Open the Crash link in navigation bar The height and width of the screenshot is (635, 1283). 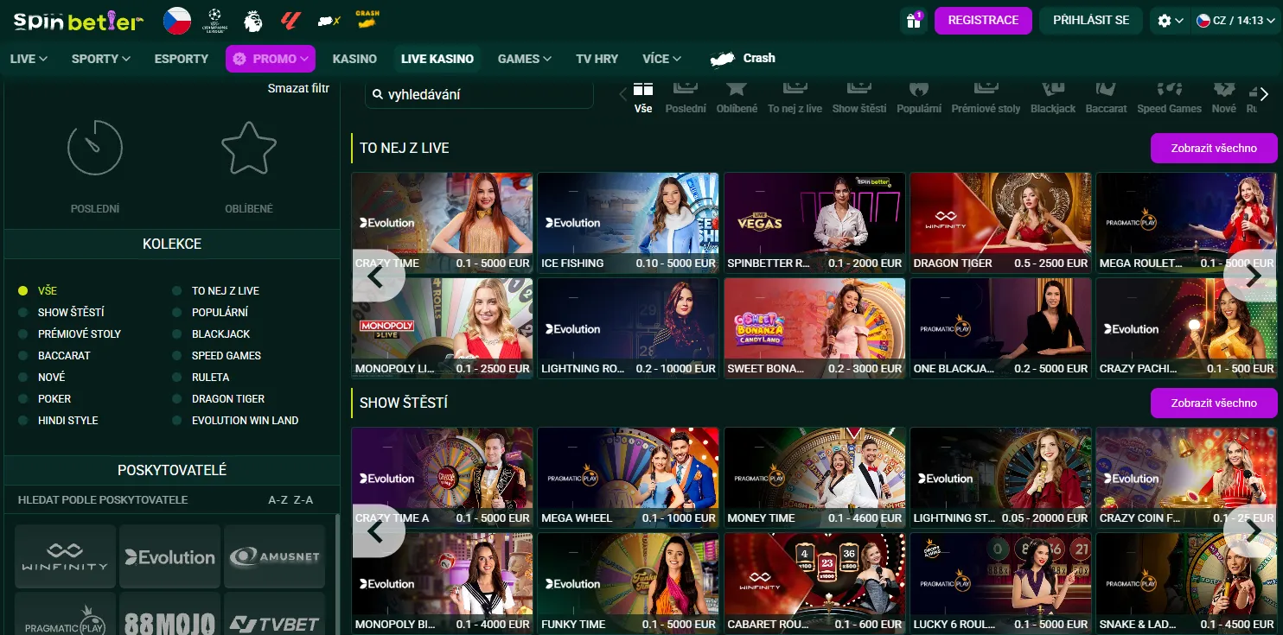point(743,59)
